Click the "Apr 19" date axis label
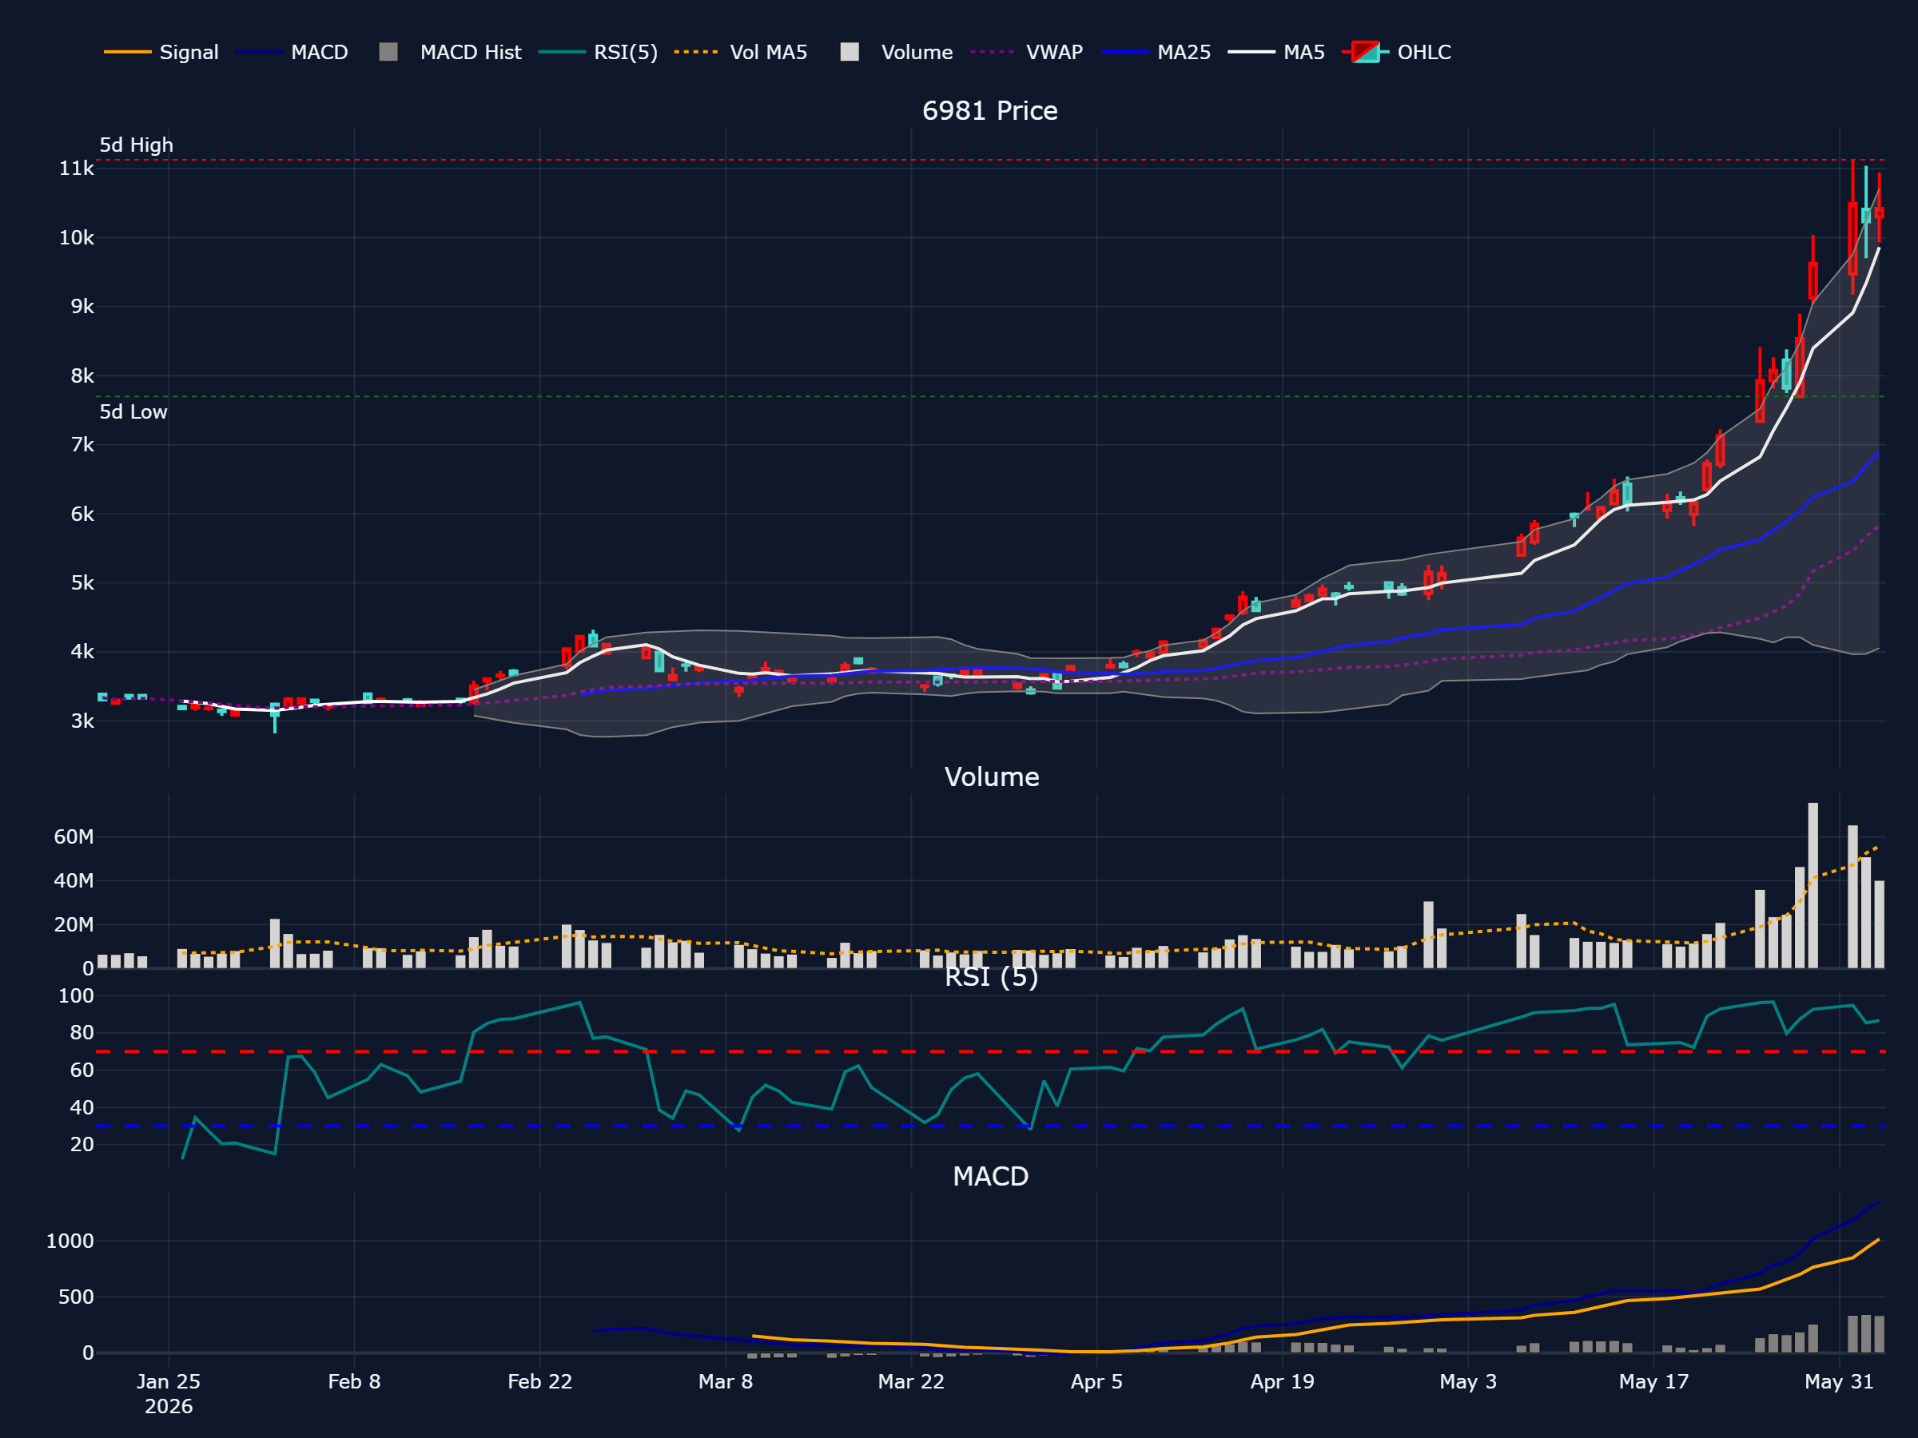This screenshot has height=1438, width=1918. point(1283,1381)
